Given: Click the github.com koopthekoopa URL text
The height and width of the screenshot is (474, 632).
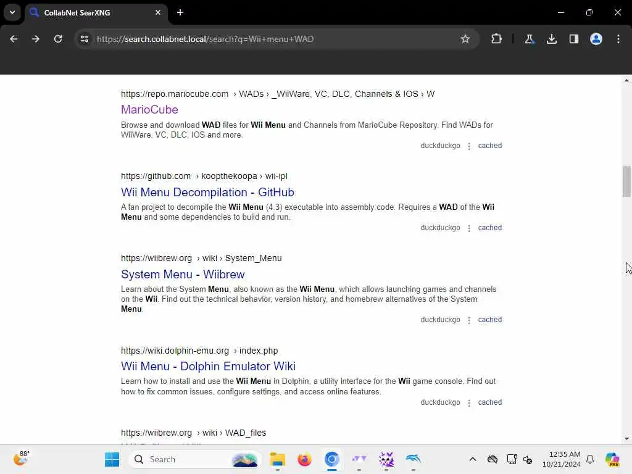Looking at the screenshot, I should click(x=204, y=176).
